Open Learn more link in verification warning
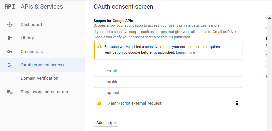Screen dimensions: 272x131 click(185, 52)
